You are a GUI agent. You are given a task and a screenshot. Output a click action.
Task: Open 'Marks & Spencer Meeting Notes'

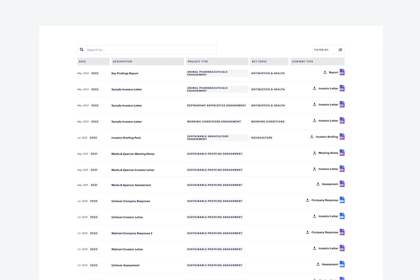(x=133, y=154)
